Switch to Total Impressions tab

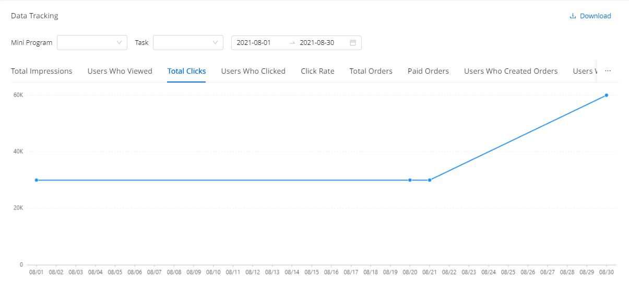tap(42, 71)
